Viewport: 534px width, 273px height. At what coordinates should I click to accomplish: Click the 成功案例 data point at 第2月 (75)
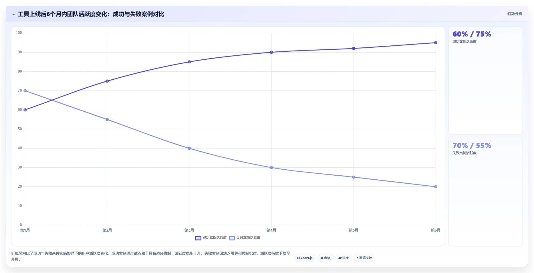coord(107,81)
